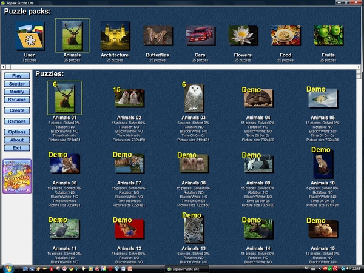Click the Create button
The height and width of the screenshot is (273, 364).
[18, 110]
